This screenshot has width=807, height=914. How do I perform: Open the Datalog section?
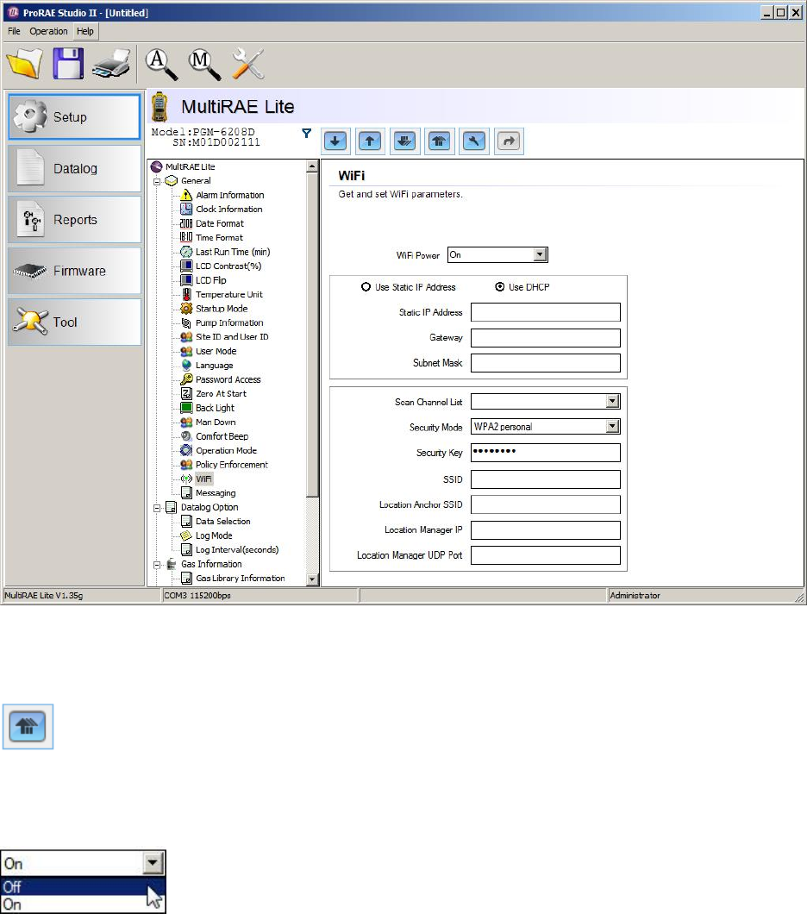tap(75, 168)
